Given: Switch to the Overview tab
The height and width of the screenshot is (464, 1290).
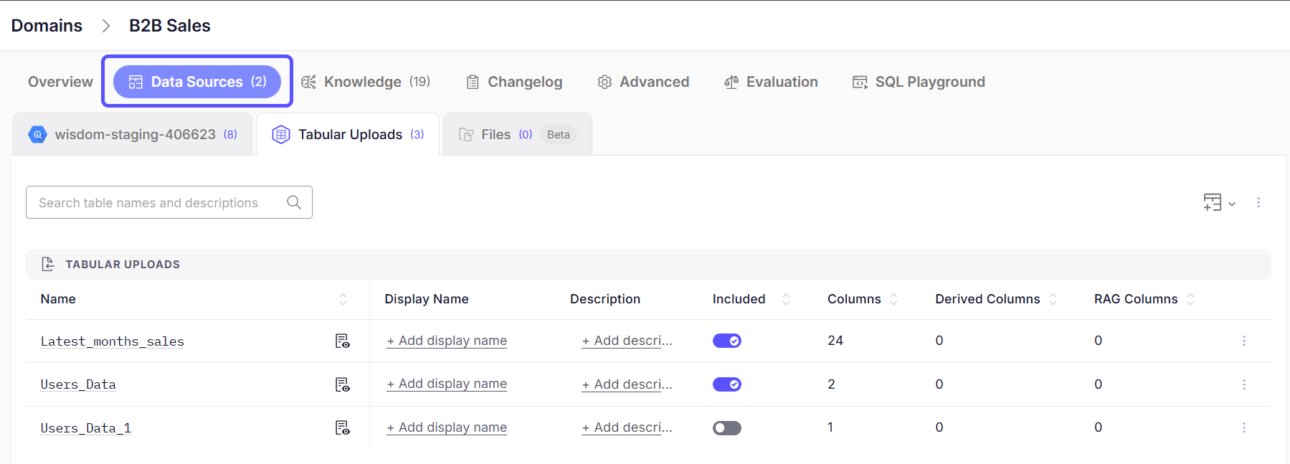Looking at the screenshot, I should [x=60, y=82].
